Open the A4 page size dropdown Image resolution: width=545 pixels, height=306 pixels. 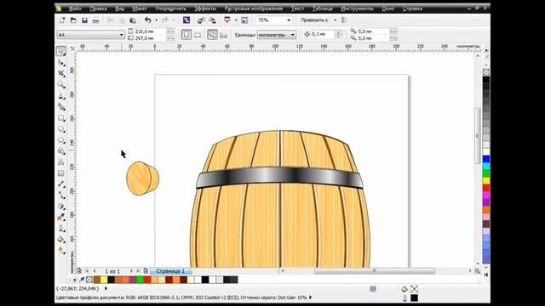tap(121, 35)
